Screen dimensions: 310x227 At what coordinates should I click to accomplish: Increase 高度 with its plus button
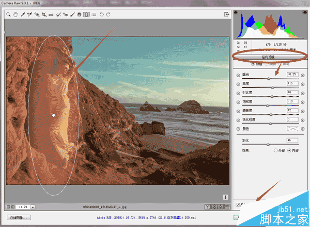303,84
